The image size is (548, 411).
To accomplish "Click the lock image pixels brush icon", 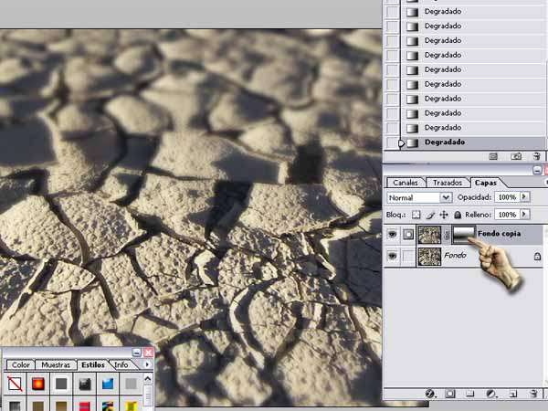I will pyautogui.click(x=430, y=214).
